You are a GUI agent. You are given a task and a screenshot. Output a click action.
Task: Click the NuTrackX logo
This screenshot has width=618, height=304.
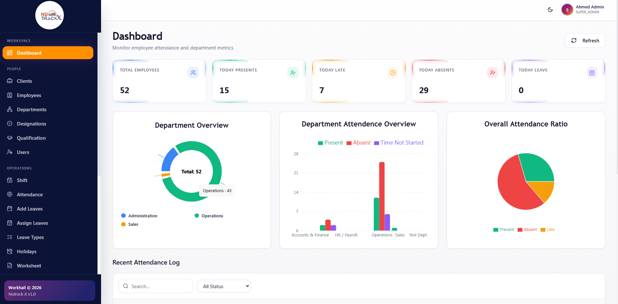(50, 15)
